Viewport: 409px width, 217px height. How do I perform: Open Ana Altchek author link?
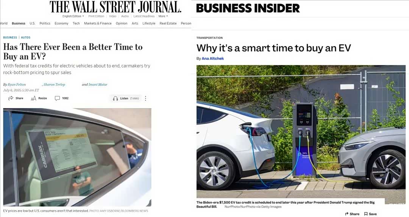point(212,58)
